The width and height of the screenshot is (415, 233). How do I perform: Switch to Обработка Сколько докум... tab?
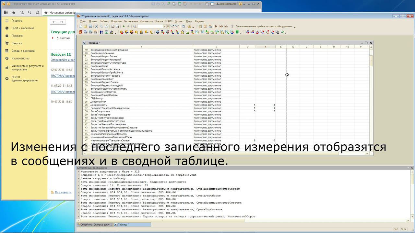tap(95, 225)
